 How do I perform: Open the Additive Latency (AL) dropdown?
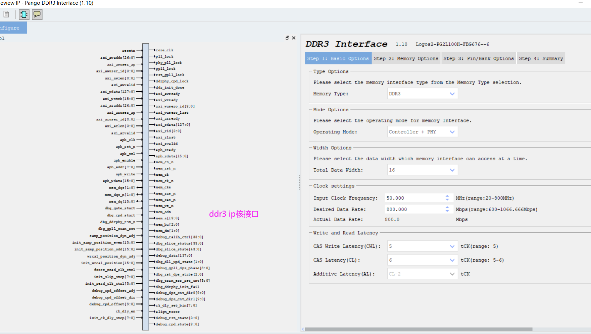(423, 274)
